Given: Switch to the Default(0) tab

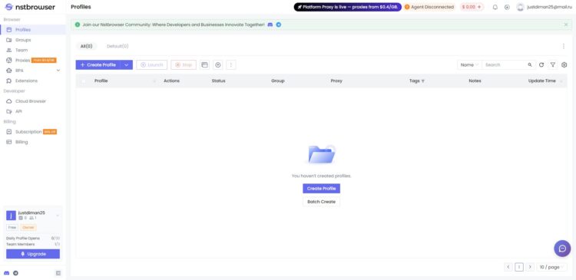Looking at the screenshot, I should pyautogui.click(x=118, y=46).
